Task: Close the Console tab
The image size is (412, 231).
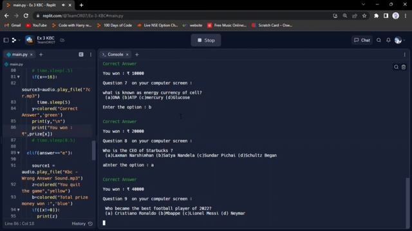Action: click(127, 55)
